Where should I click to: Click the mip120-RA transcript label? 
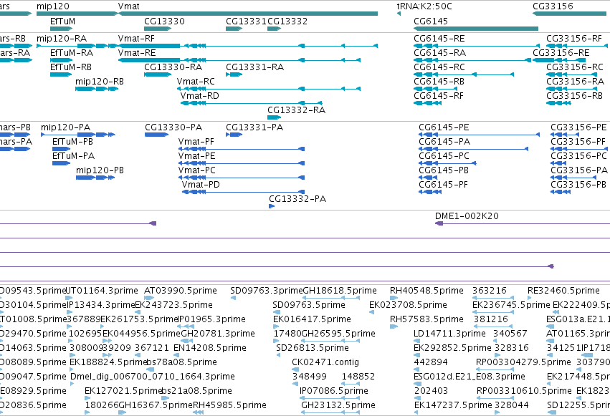62,39
